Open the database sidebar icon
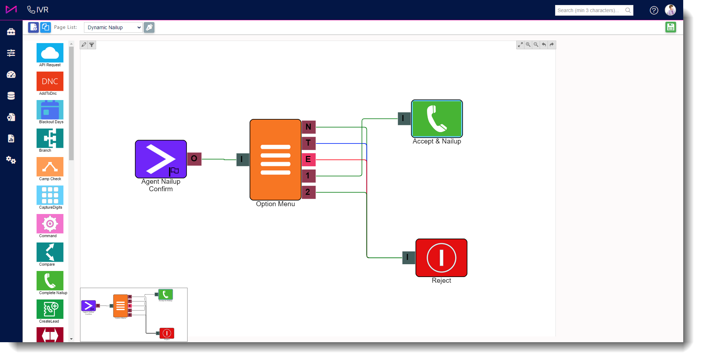 (x=11, y=96)
